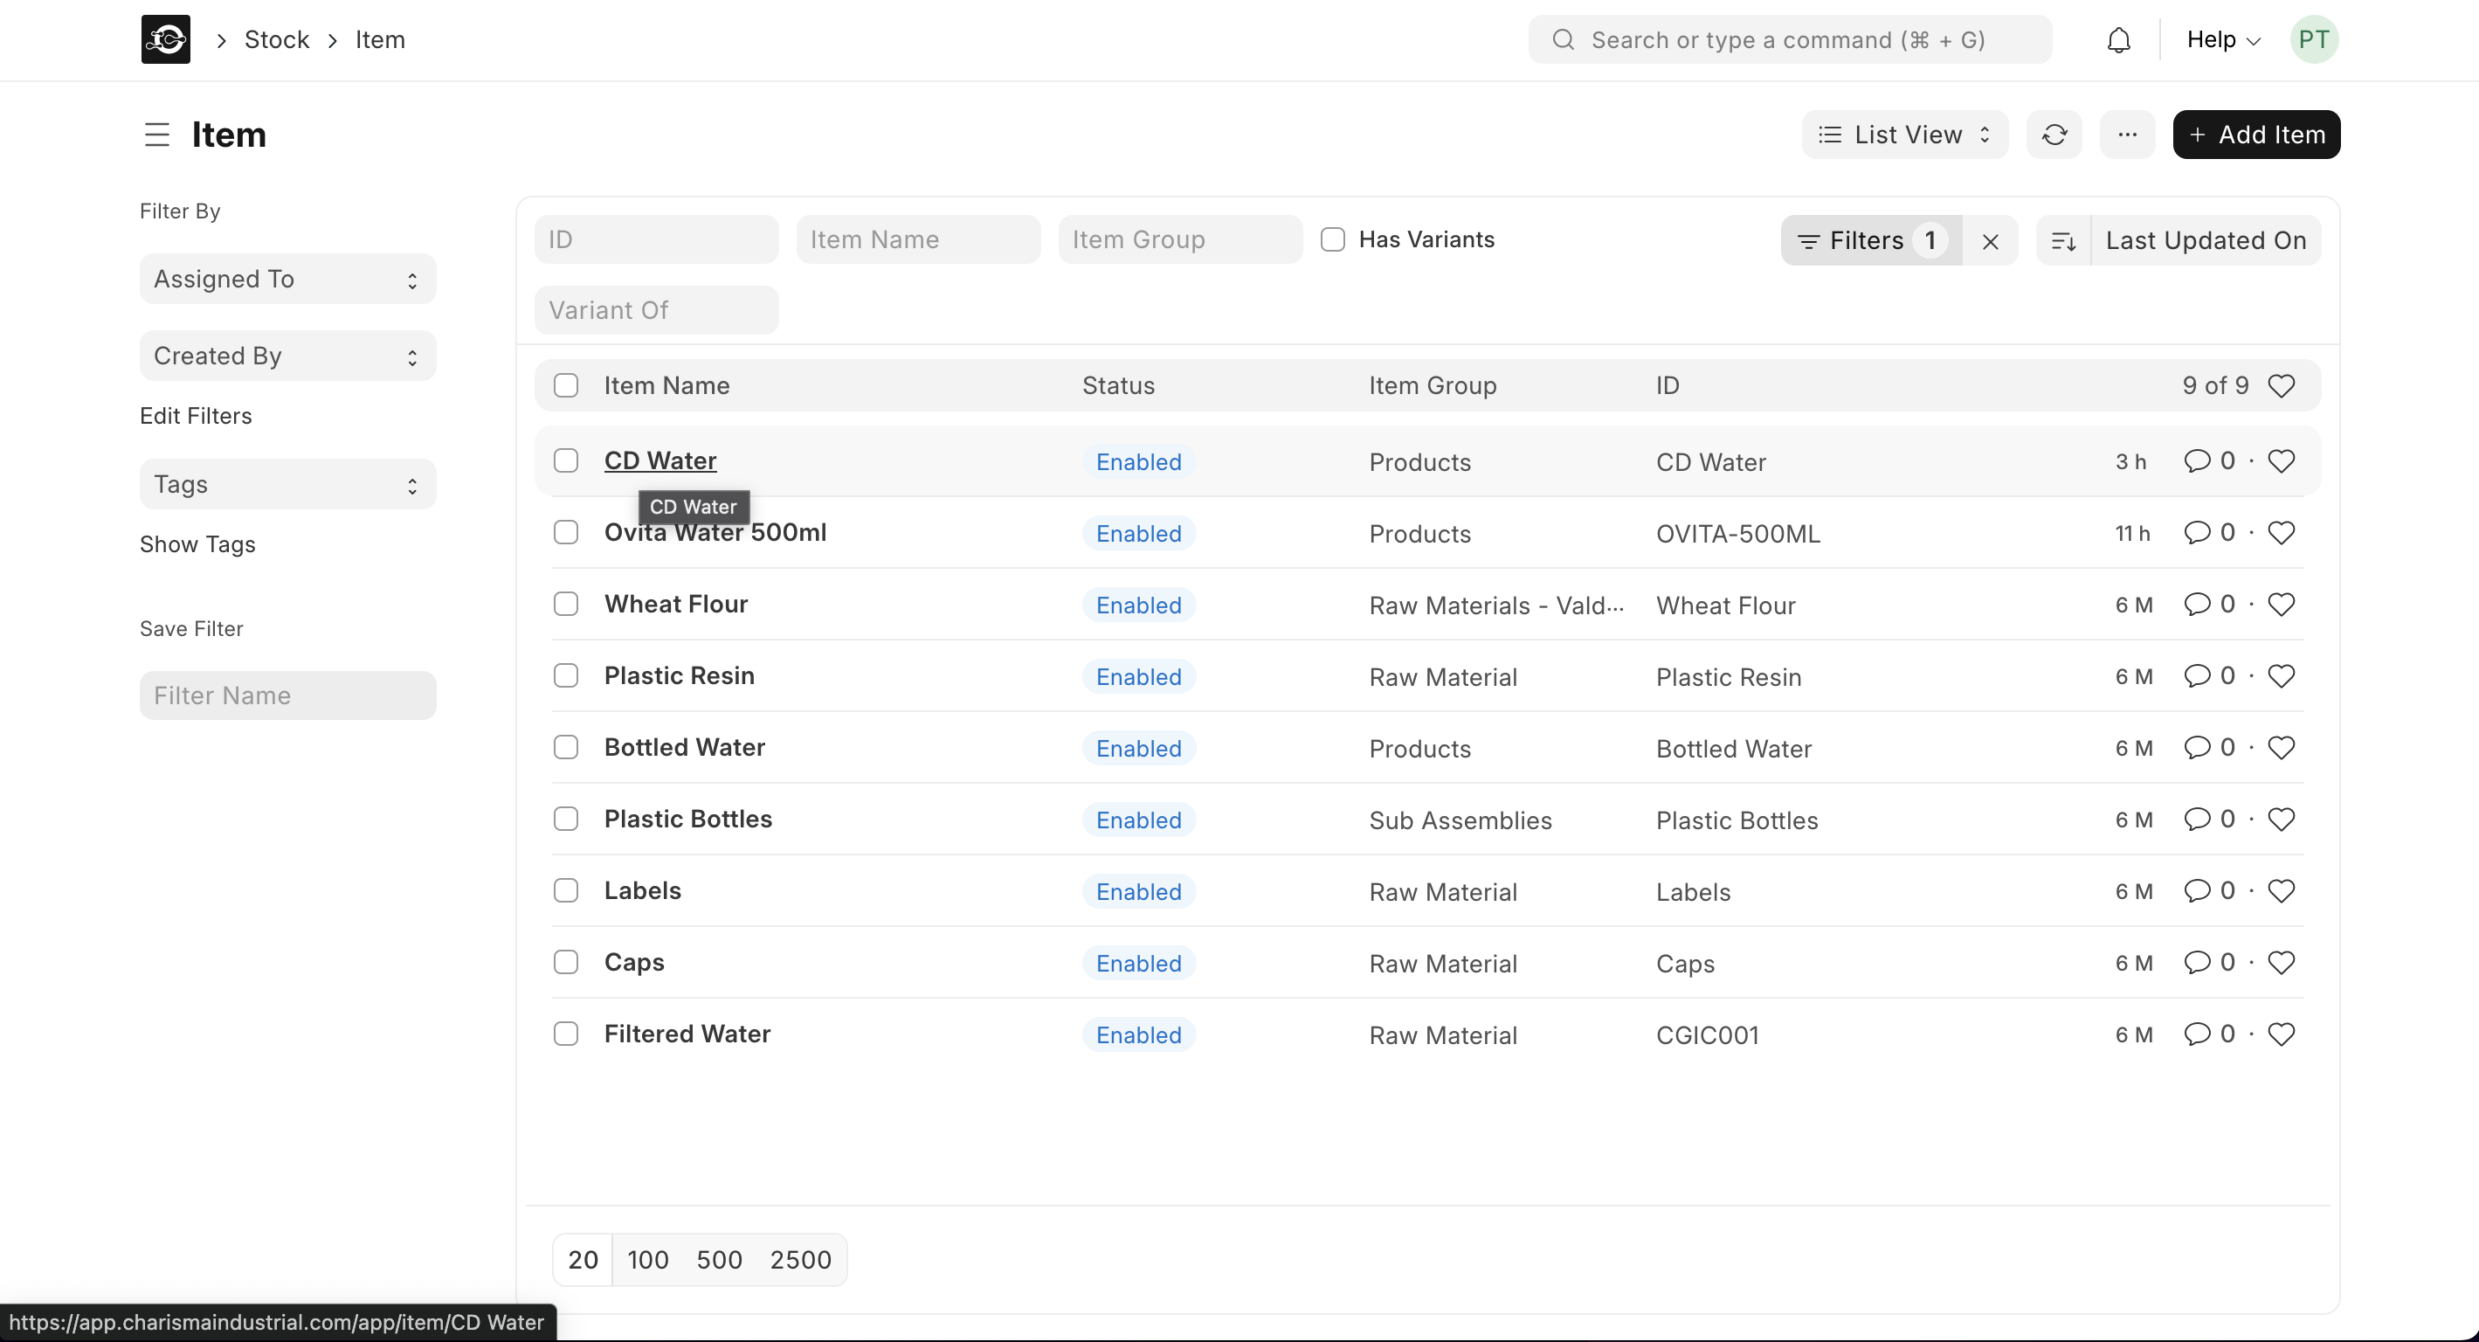Clear filters with the X icon
The image size is (2479, 1342).
[x=1990, y=240]
